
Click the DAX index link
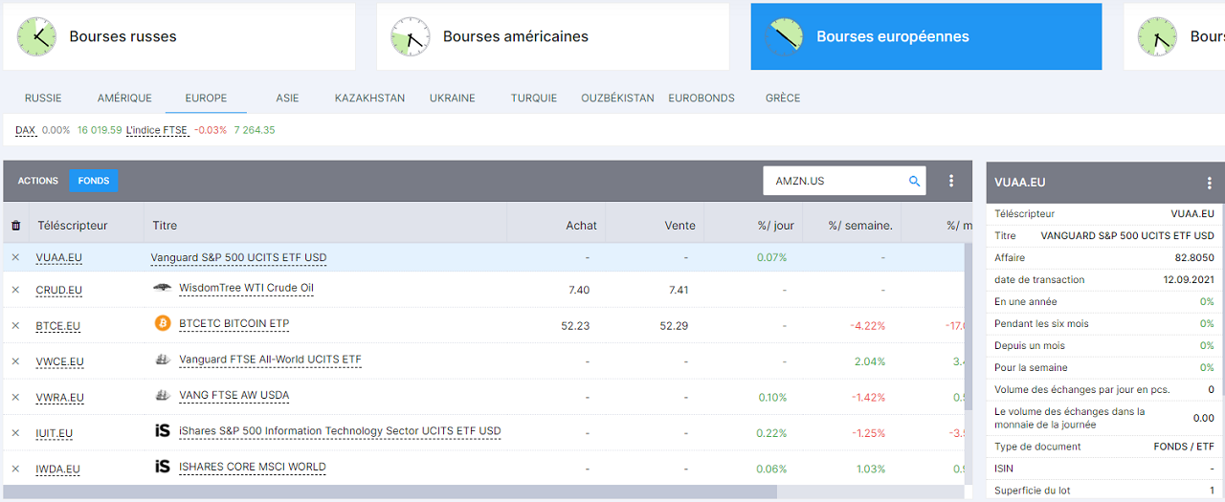(x=25, y=130)
